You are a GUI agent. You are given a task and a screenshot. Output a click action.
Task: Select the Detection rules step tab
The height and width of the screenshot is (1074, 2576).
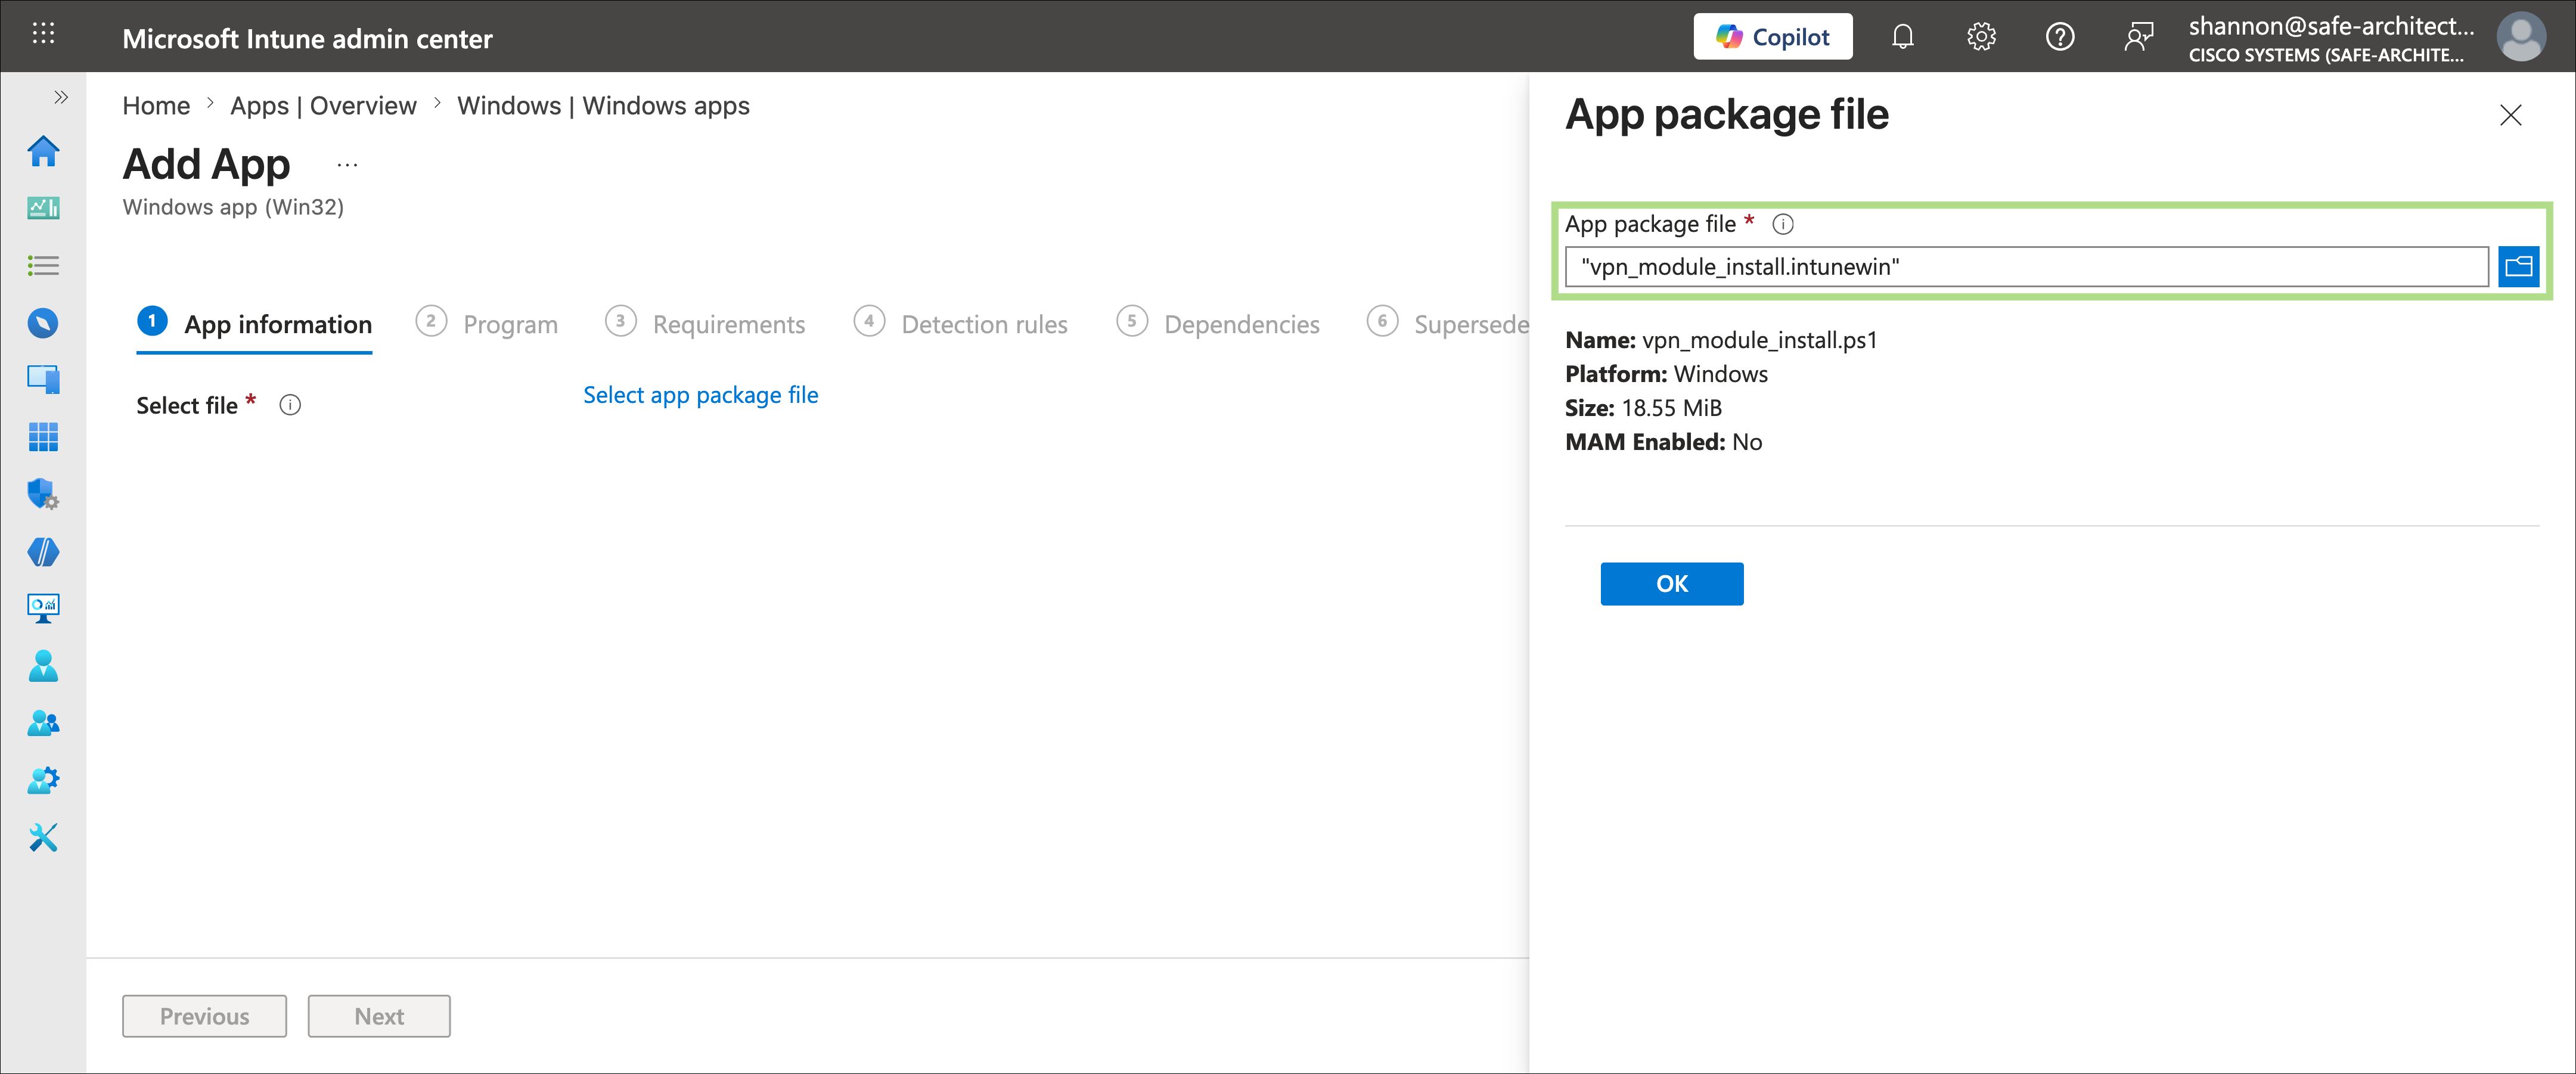961,324
